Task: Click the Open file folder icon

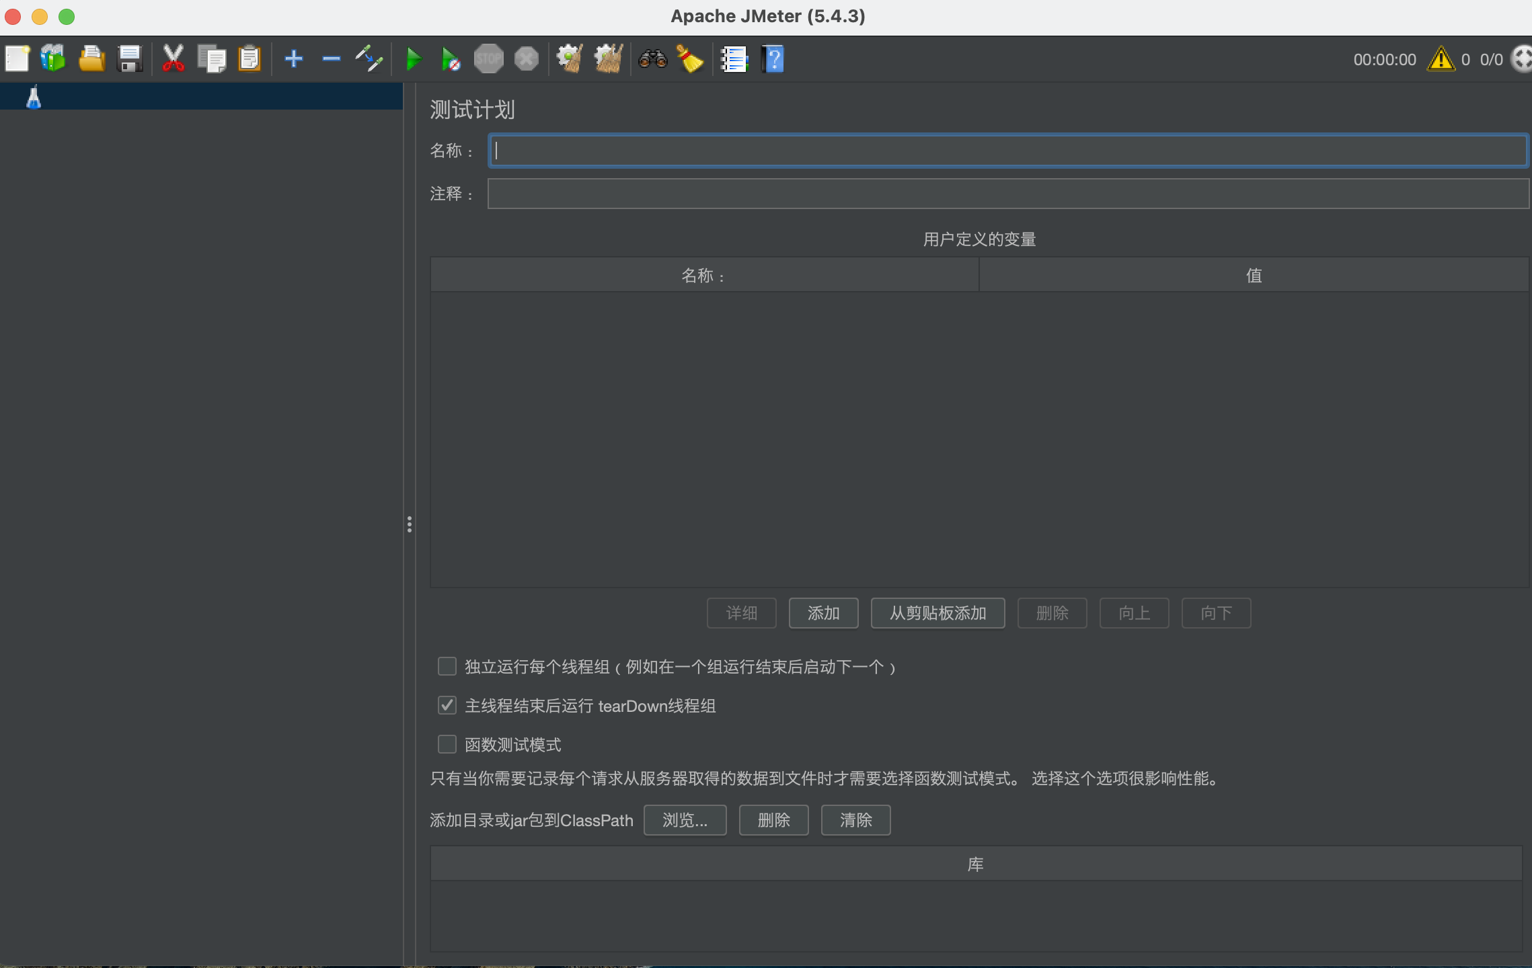Action: click(x=91, y=59)
